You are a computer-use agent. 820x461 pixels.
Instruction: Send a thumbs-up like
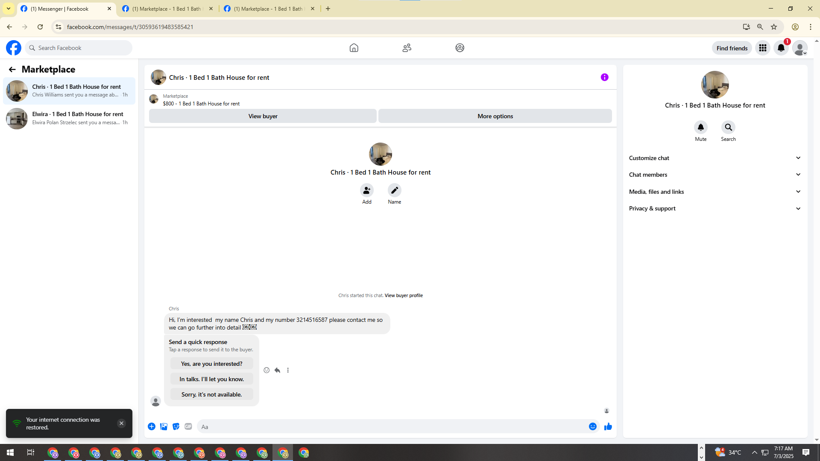coord(608,426)
